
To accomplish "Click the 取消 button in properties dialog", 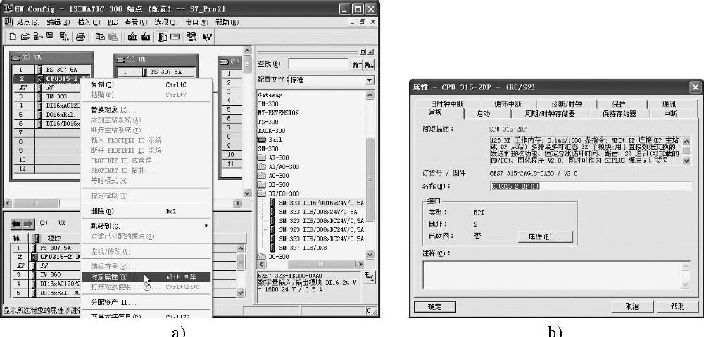I will (632, 307).
